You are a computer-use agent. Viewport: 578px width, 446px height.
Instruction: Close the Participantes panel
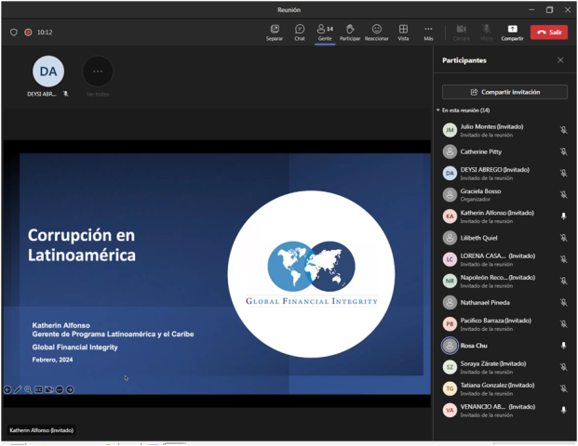coord(560,60)
